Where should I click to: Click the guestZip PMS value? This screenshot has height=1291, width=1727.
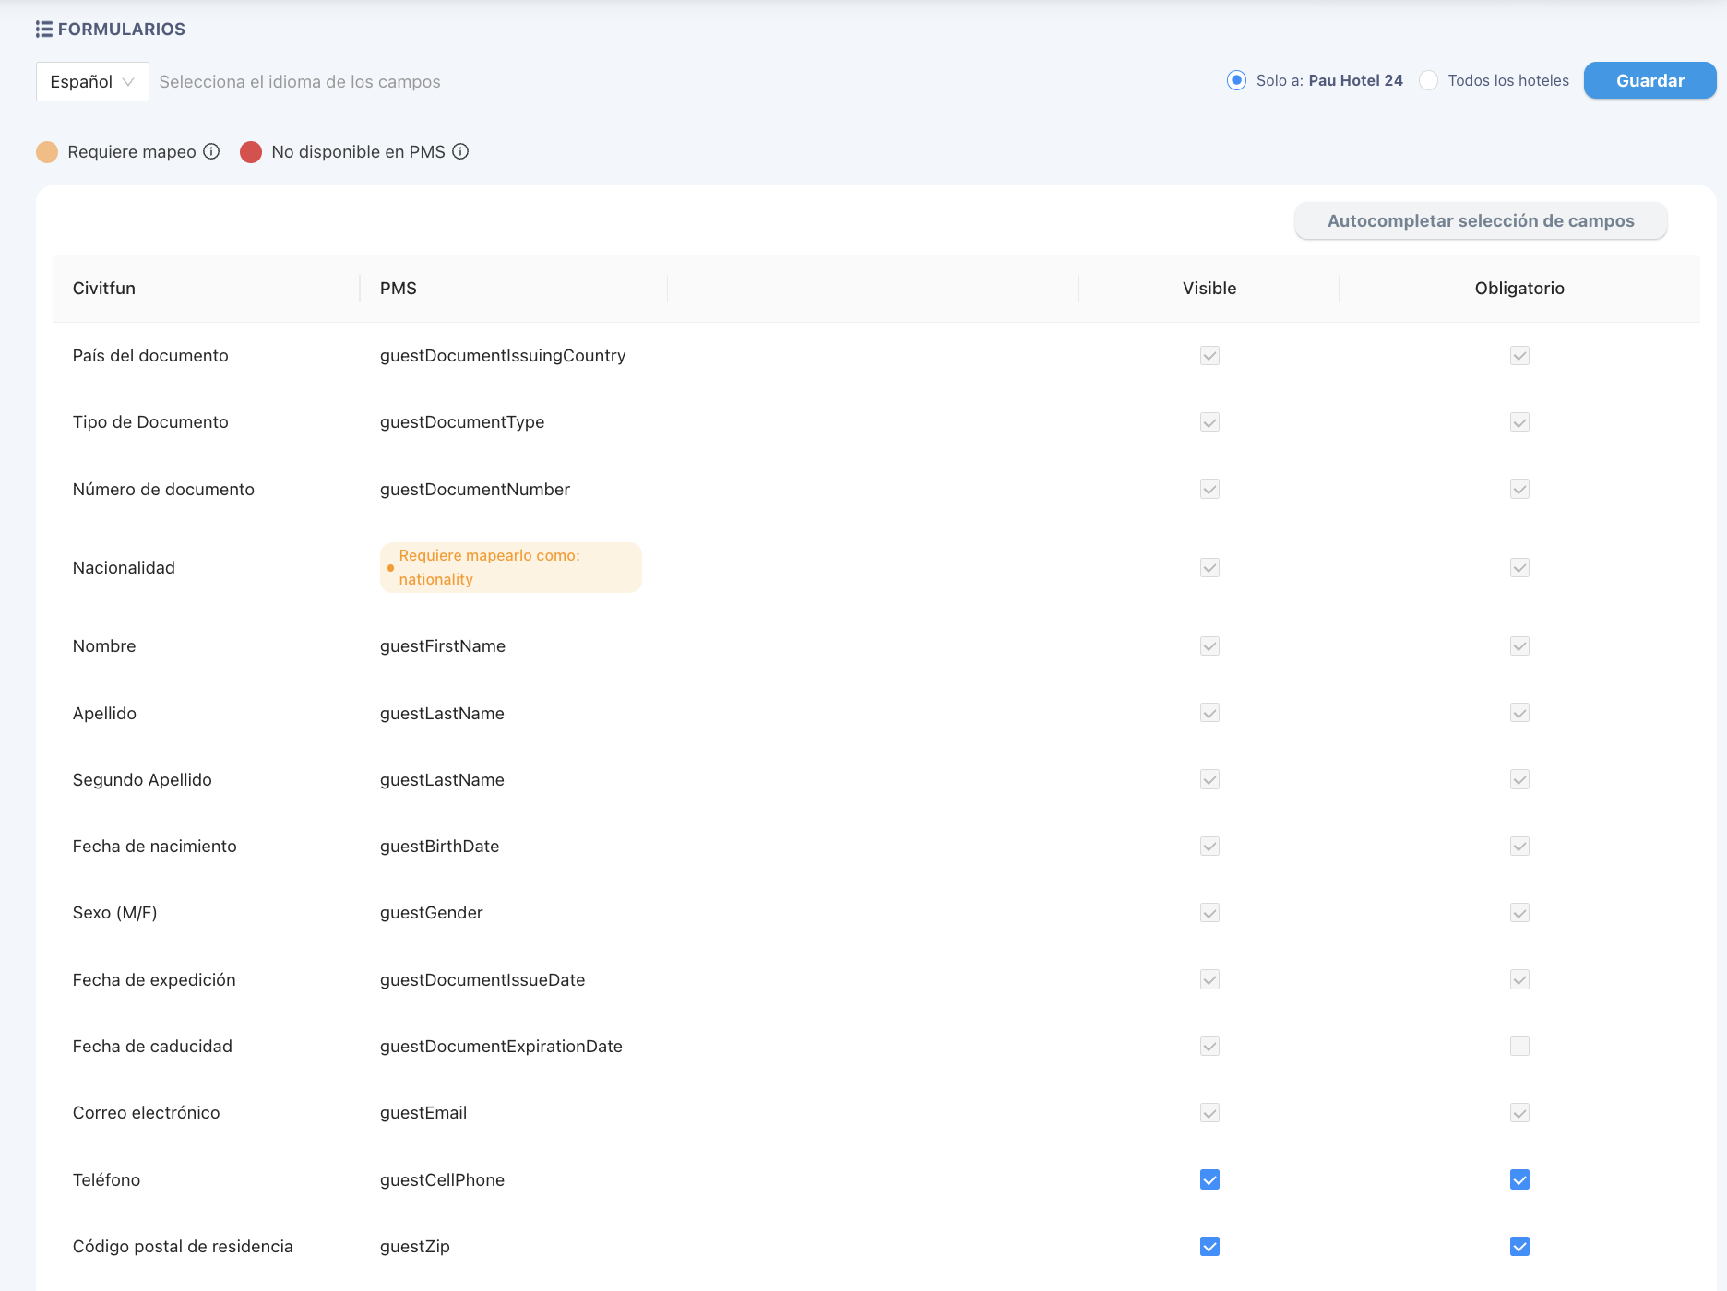click(x=415, y=1247)
